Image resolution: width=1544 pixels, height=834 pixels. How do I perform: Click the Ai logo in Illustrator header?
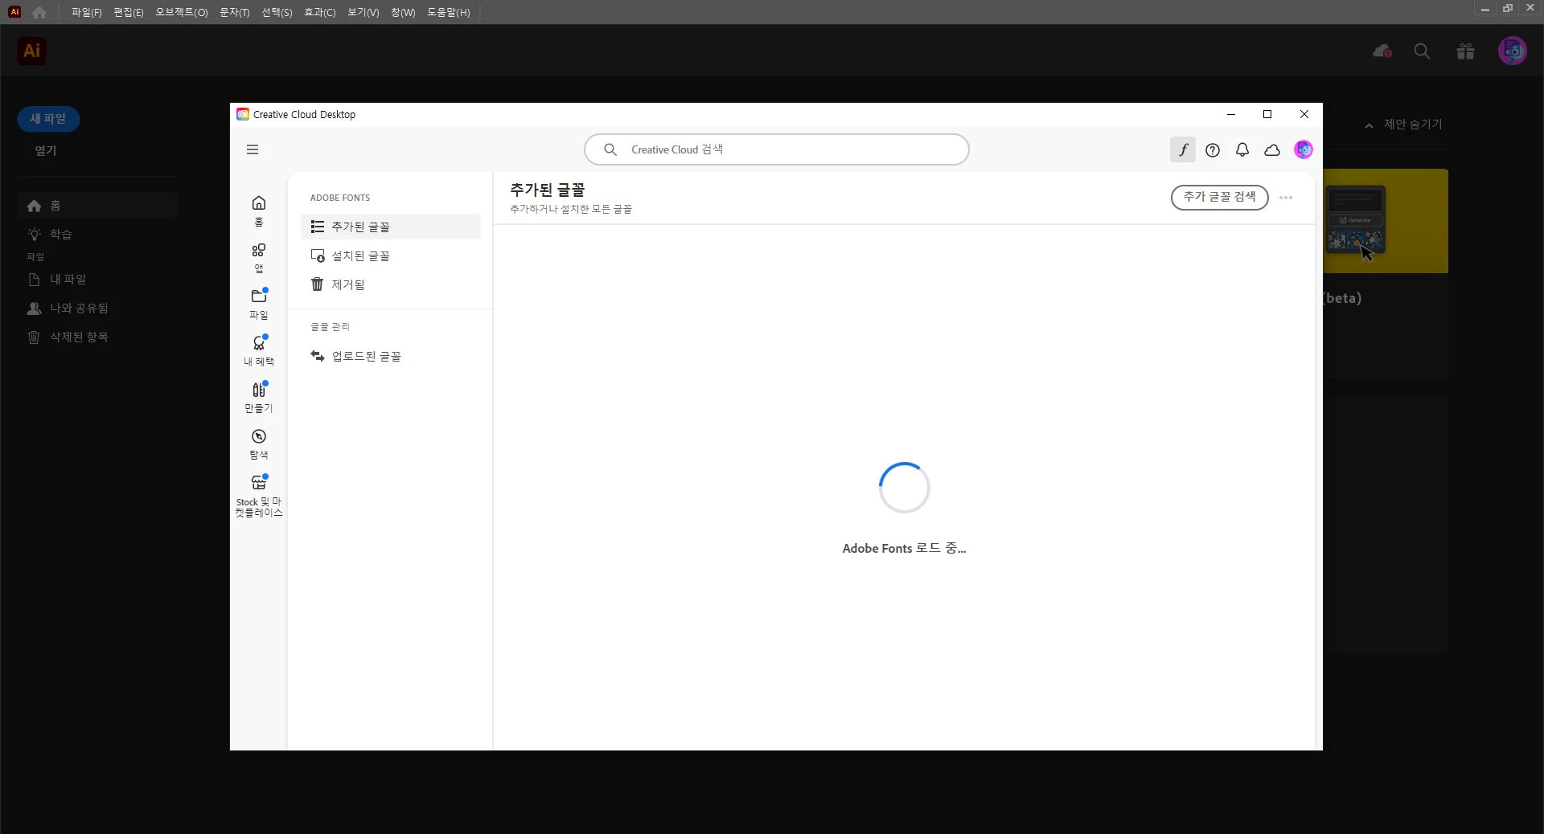coord(32,51)
